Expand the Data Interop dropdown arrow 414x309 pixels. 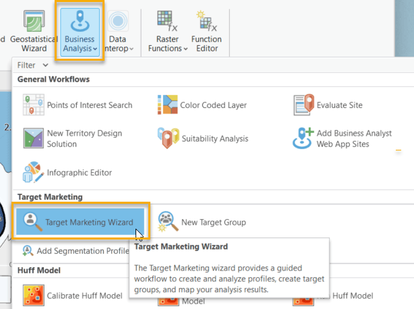pos(131,49)
